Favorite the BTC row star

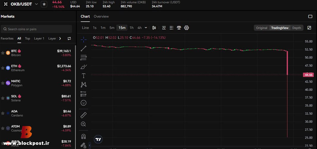pos(3,53)
